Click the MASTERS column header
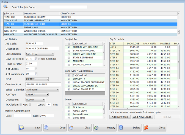 [164, 44]
